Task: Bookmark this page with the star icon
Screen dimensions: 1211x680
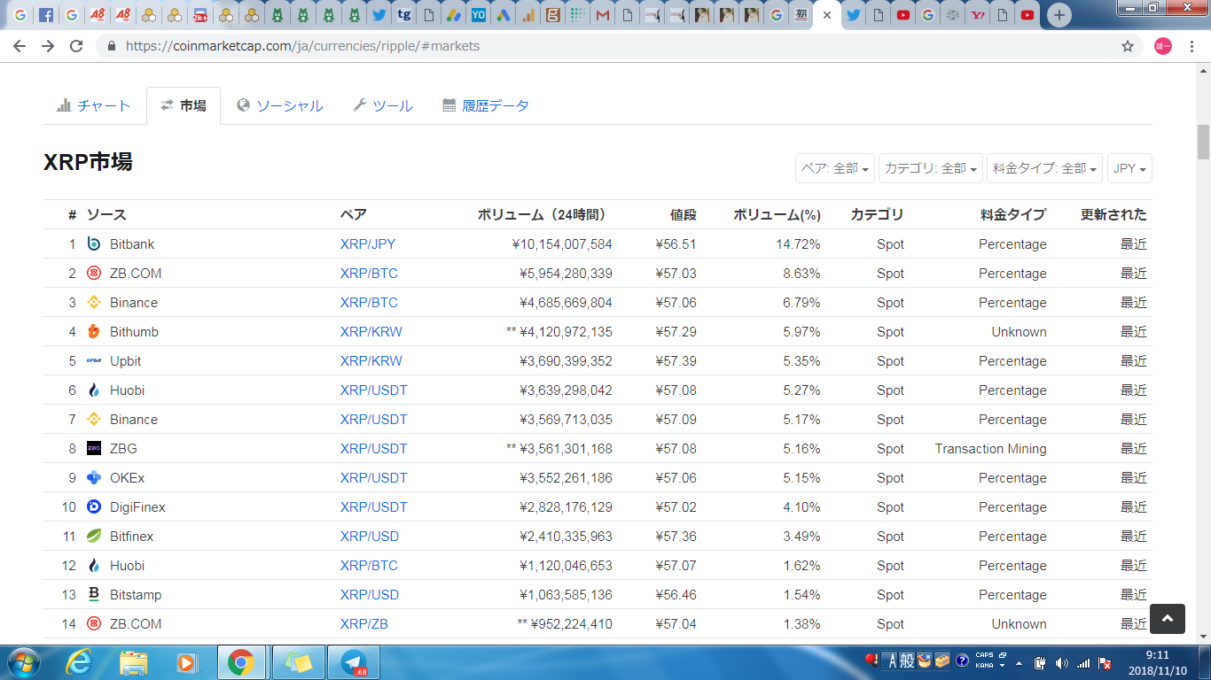Action: (x=1128, y=46)
